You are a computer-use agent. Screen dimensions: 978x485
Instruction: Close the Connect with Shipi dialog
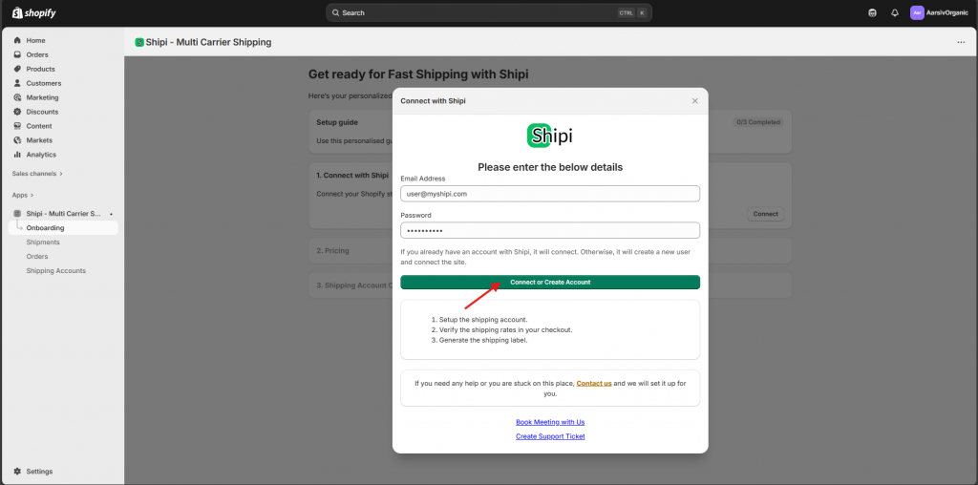(694, 100)
